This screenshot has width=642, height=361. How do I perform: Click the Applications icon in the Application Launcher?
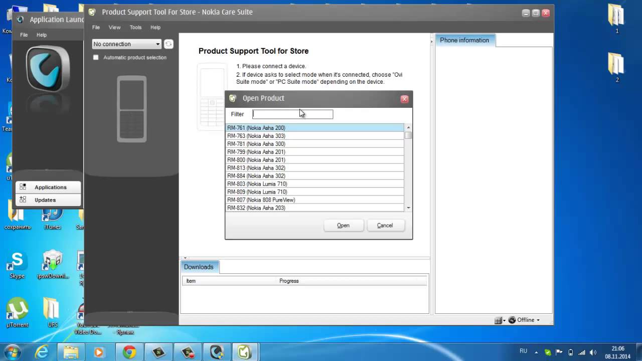(x=23, y=187)
